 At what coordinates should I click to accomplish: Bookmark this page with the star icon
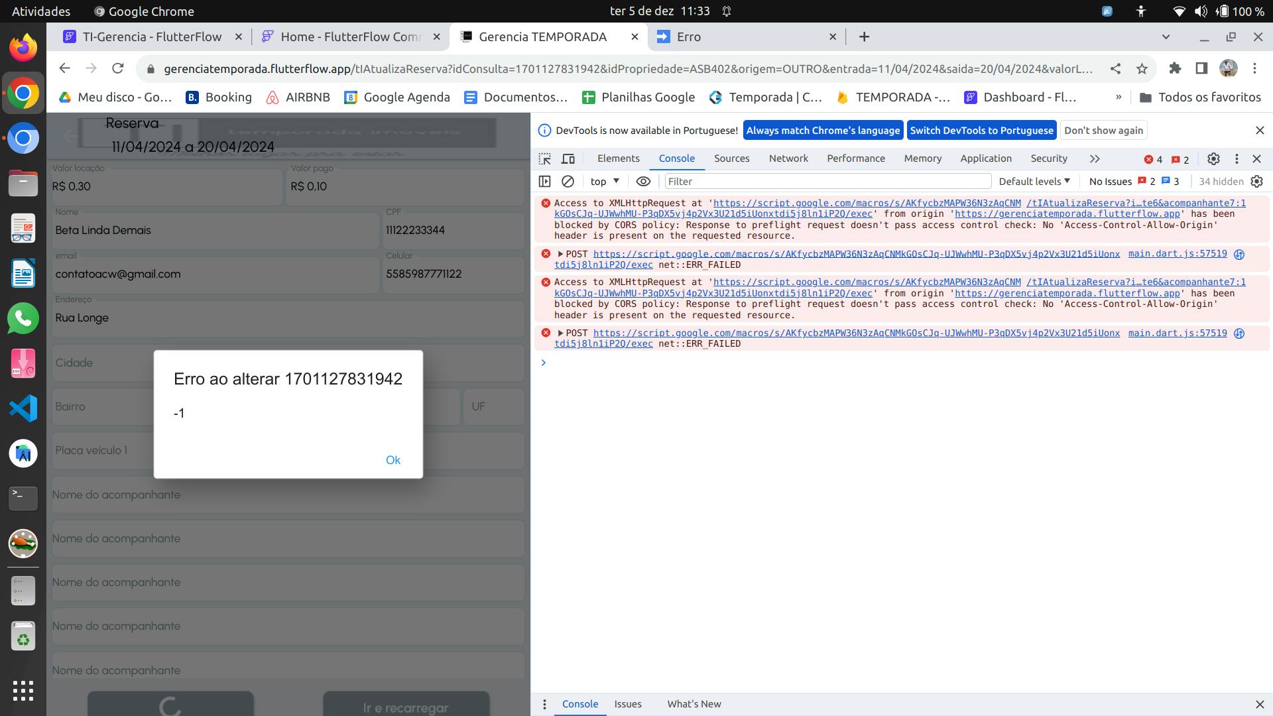point(1142,68)
